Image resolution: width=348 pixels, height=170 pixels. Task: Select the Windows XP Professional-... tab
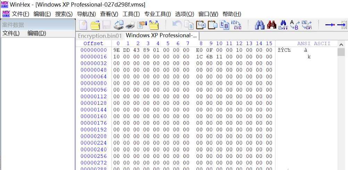coord(161,35)
